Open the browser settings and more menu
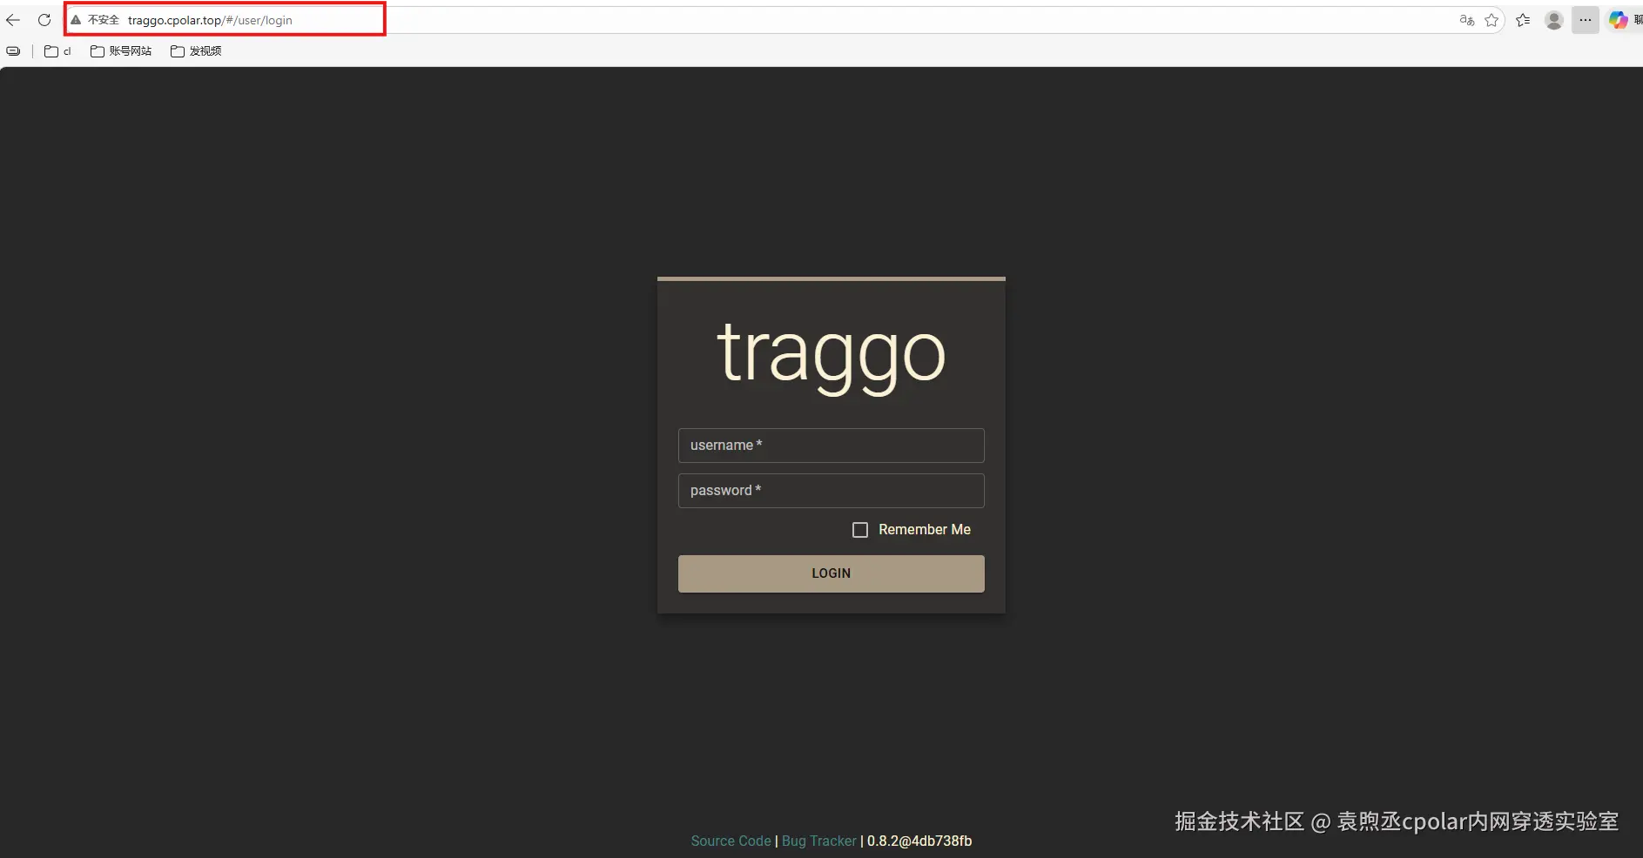This screenshot has width=1643, height=858. pyautogui.click(x=1586, y=20)
